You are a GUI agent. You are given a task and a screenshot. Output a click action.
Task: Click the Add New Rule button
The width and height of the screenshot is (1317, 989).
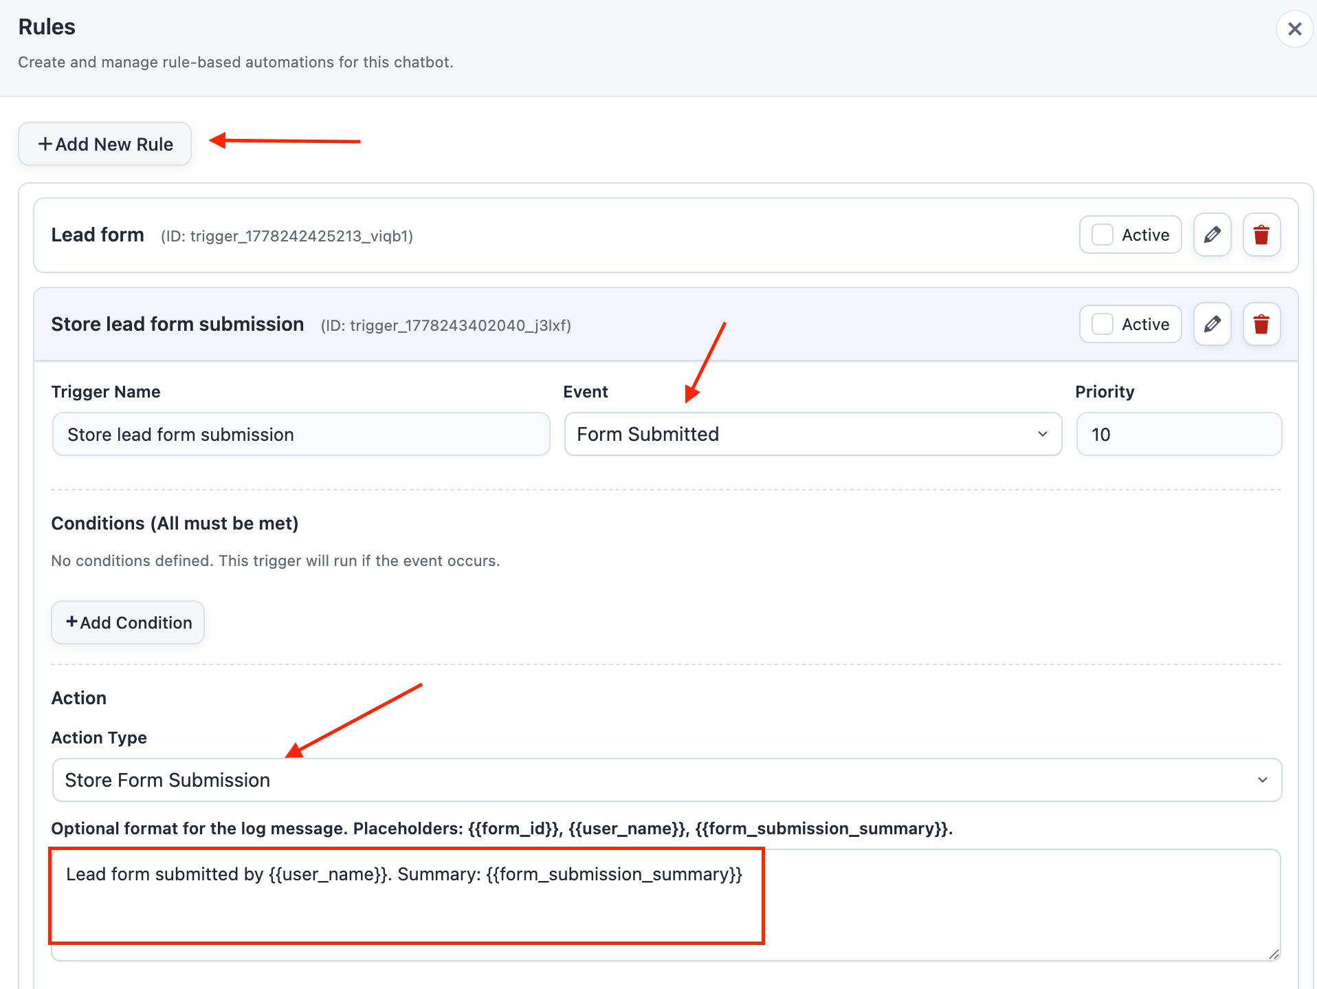[104, 144]
